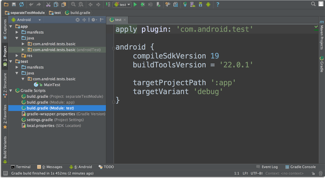Open the Android Device Monitor icon
Viewport: 325px width, 178px height.
[208, 4]
